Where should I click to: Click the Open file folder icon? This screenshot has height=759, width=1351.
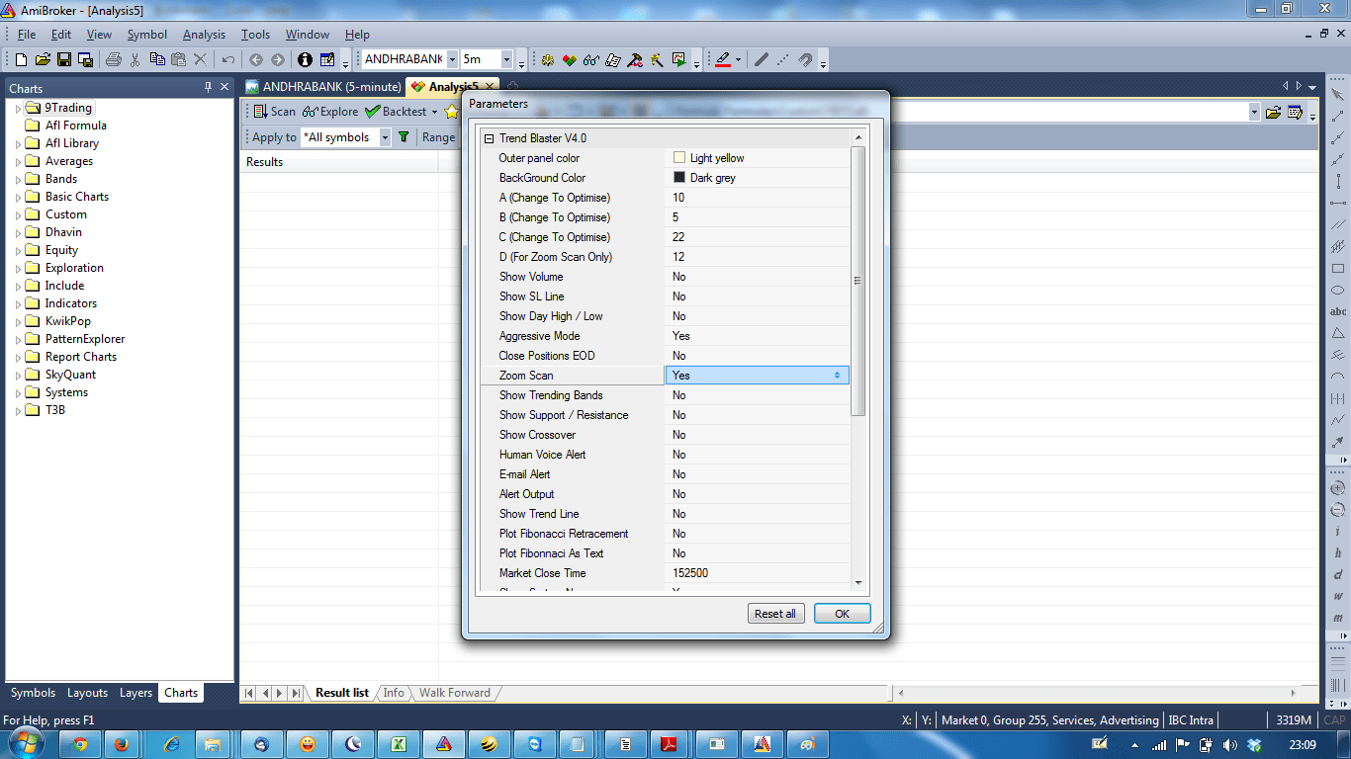pos(43,59)
